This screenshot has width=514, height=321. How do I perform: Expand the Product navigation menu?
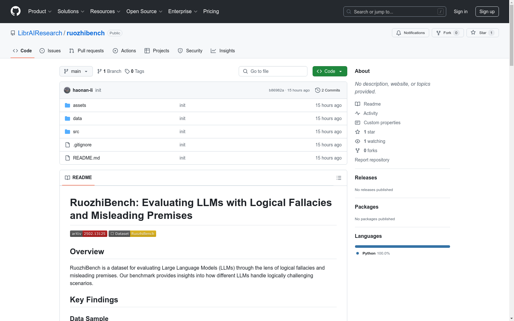(x=40, y=11)
